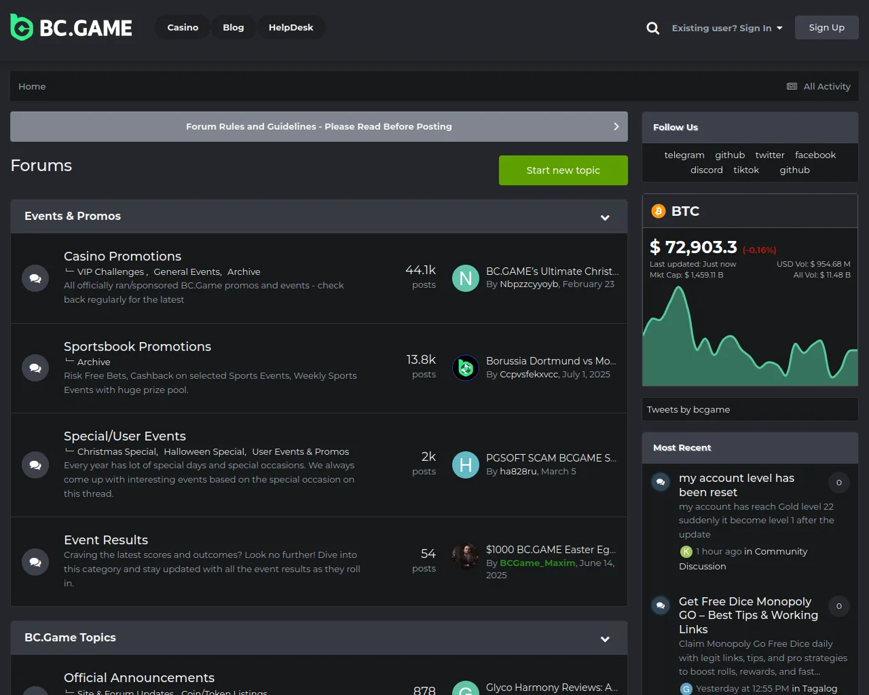
Task: Open Nbpzzcyyoyb's 'N' avatar
Action: pyautogui.click(x=466, y=278)
